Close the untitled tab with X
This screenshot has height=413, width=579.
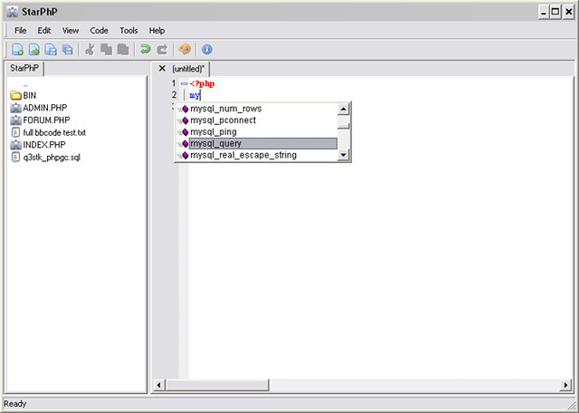coord(162,69)
